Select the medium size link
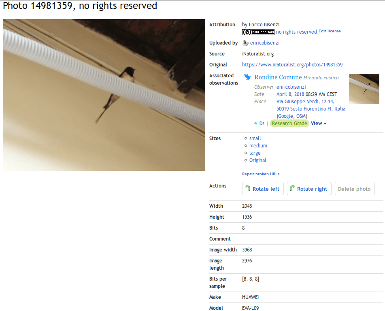The width and height of the screenshot is (385, 311). coord(258,146)
